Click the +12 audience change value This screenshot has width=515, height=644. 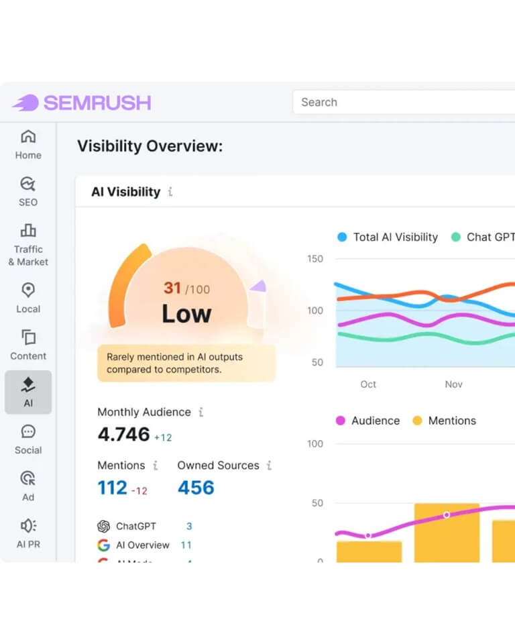[x=163, y=438]
